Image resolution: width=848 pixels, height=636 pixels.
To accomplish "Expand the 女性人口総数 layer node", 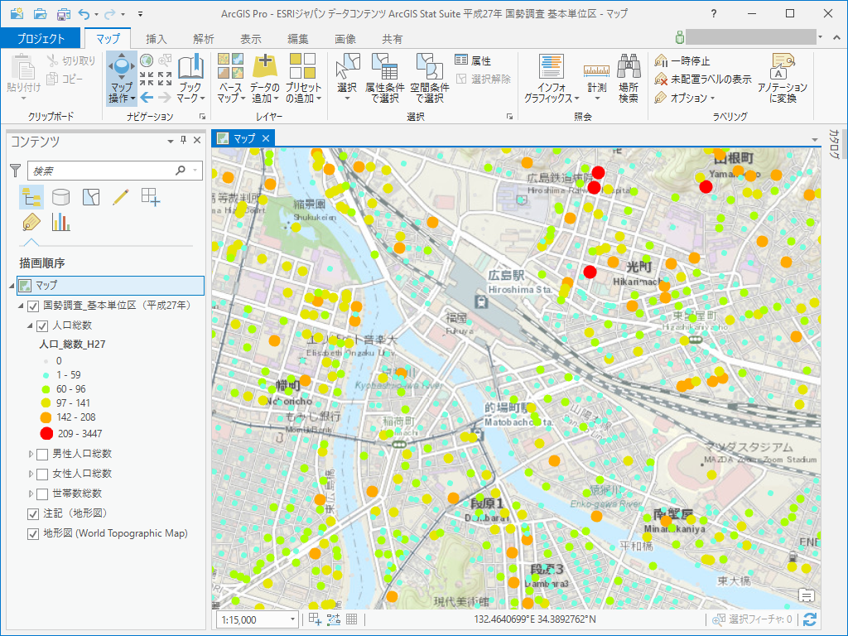I will click(x=31, y=474).
